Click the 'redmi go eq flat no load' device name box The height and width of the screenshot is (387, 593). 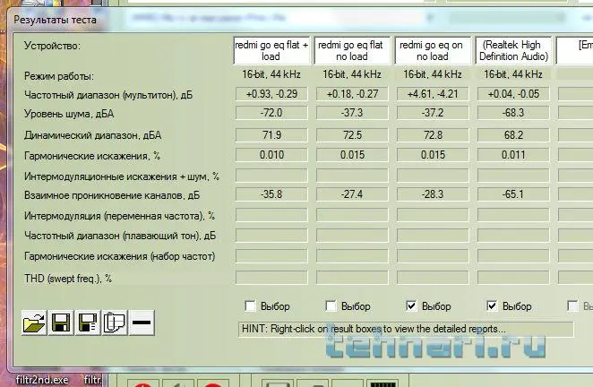coord(351,49)
